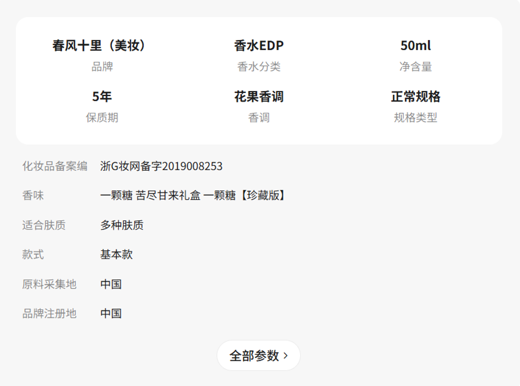Screen dimensions: 520x386
Task: Click the 净含量 label
Action: (x=415, y=67)
